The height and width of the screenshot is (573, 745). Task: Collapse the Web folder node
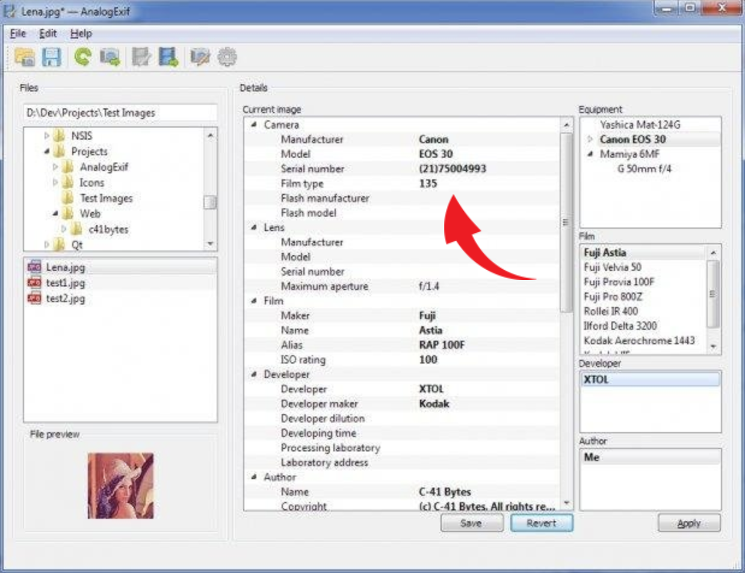[x=55, y=214]
